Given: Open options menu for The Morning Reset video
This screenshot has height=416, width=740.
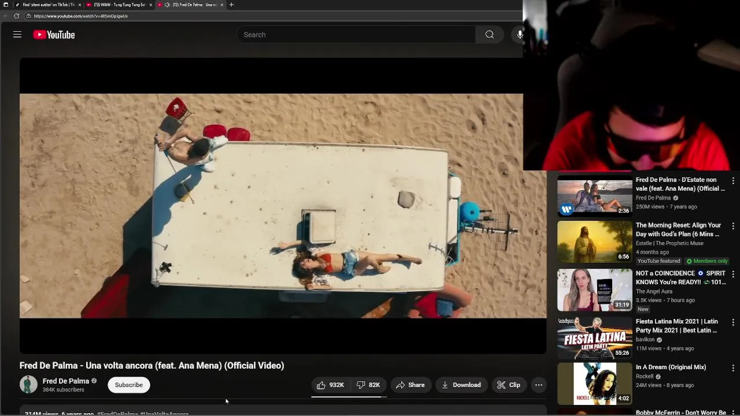Looking at the screenshot, I should point(733,226).
